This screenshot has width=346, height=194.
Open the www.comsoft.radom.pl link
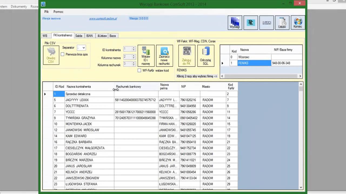pyautogui.click(x=103, y=19)
